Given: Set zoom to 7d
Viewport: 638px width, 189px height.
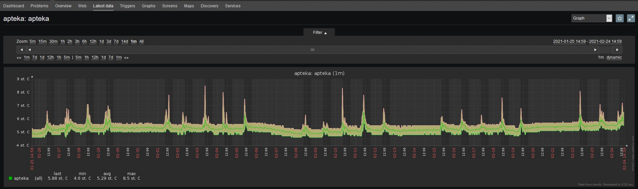Looking at the screenshot, I should tap(116, 41).
